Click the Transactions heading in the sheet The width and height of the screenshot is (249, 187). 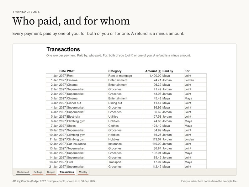[x=63, y=49]
